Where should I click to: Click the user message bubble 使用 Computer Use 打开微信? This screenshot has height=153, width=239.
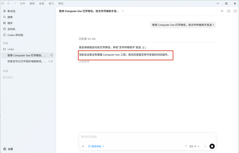tap(183, 25)
